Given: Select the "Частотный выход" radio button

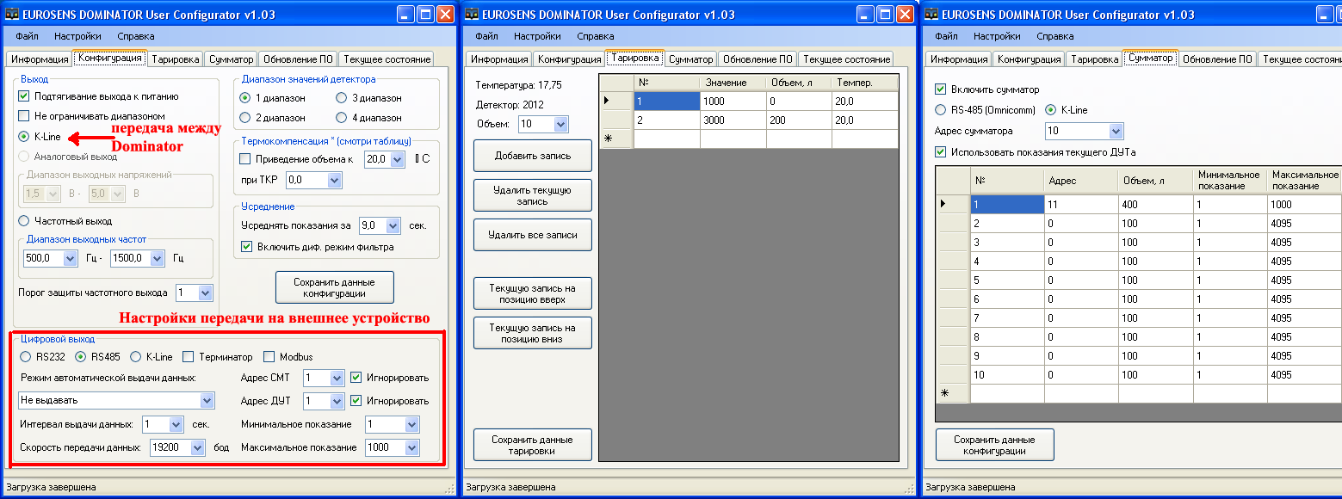Looking at the screenshot, I should point(24,221).
